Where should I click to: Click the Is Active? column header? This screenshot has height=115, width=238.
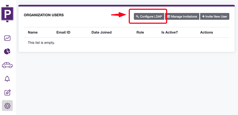point(170,32)
